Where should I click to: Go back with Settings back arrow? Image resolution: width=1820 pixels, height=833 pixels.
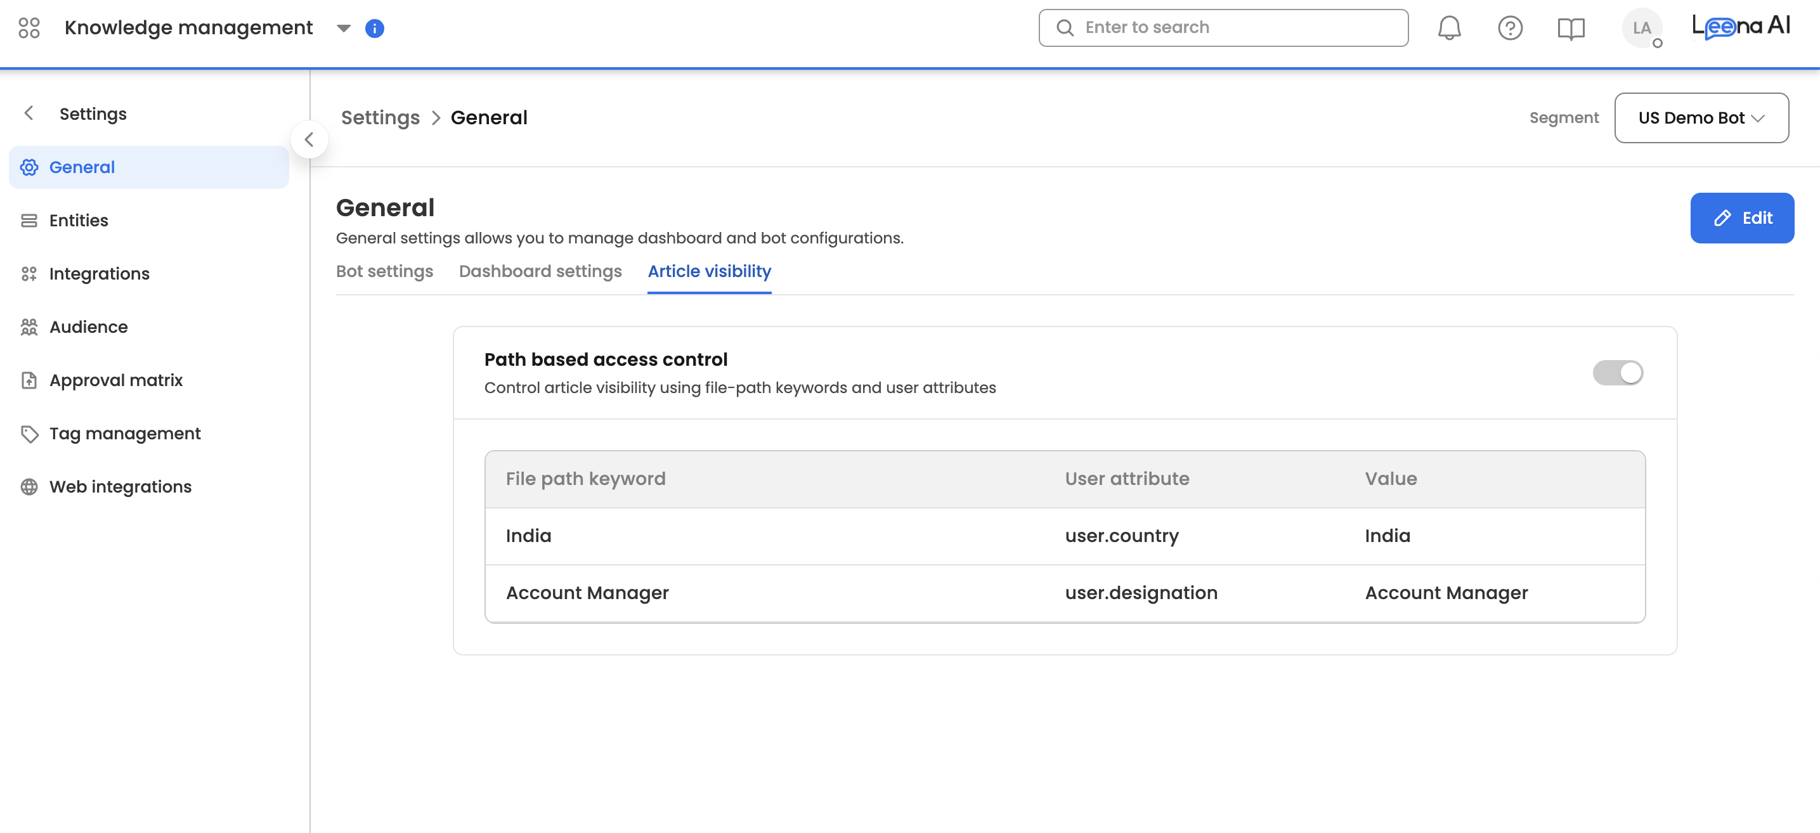(29, 113)
